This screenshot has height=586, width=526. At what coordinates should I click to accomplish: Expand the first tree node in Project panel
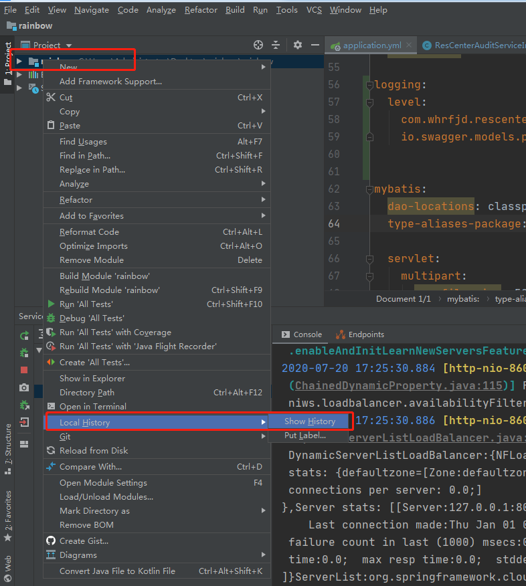pyautogui.click(x=19, y=62)
